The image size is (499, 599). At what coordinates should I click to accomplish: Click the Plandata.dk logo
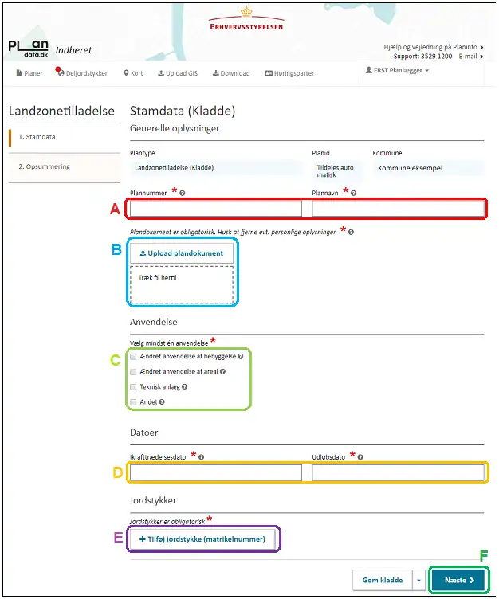(29, 49)
